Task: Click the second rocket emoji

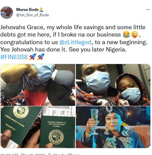Action: pos(41,57)
